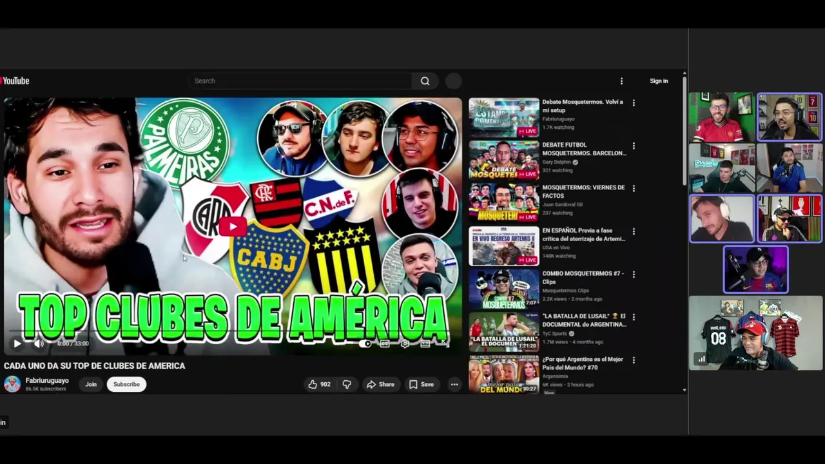
Task: Click the "86.5K subscribers" text
Action: 47,389
